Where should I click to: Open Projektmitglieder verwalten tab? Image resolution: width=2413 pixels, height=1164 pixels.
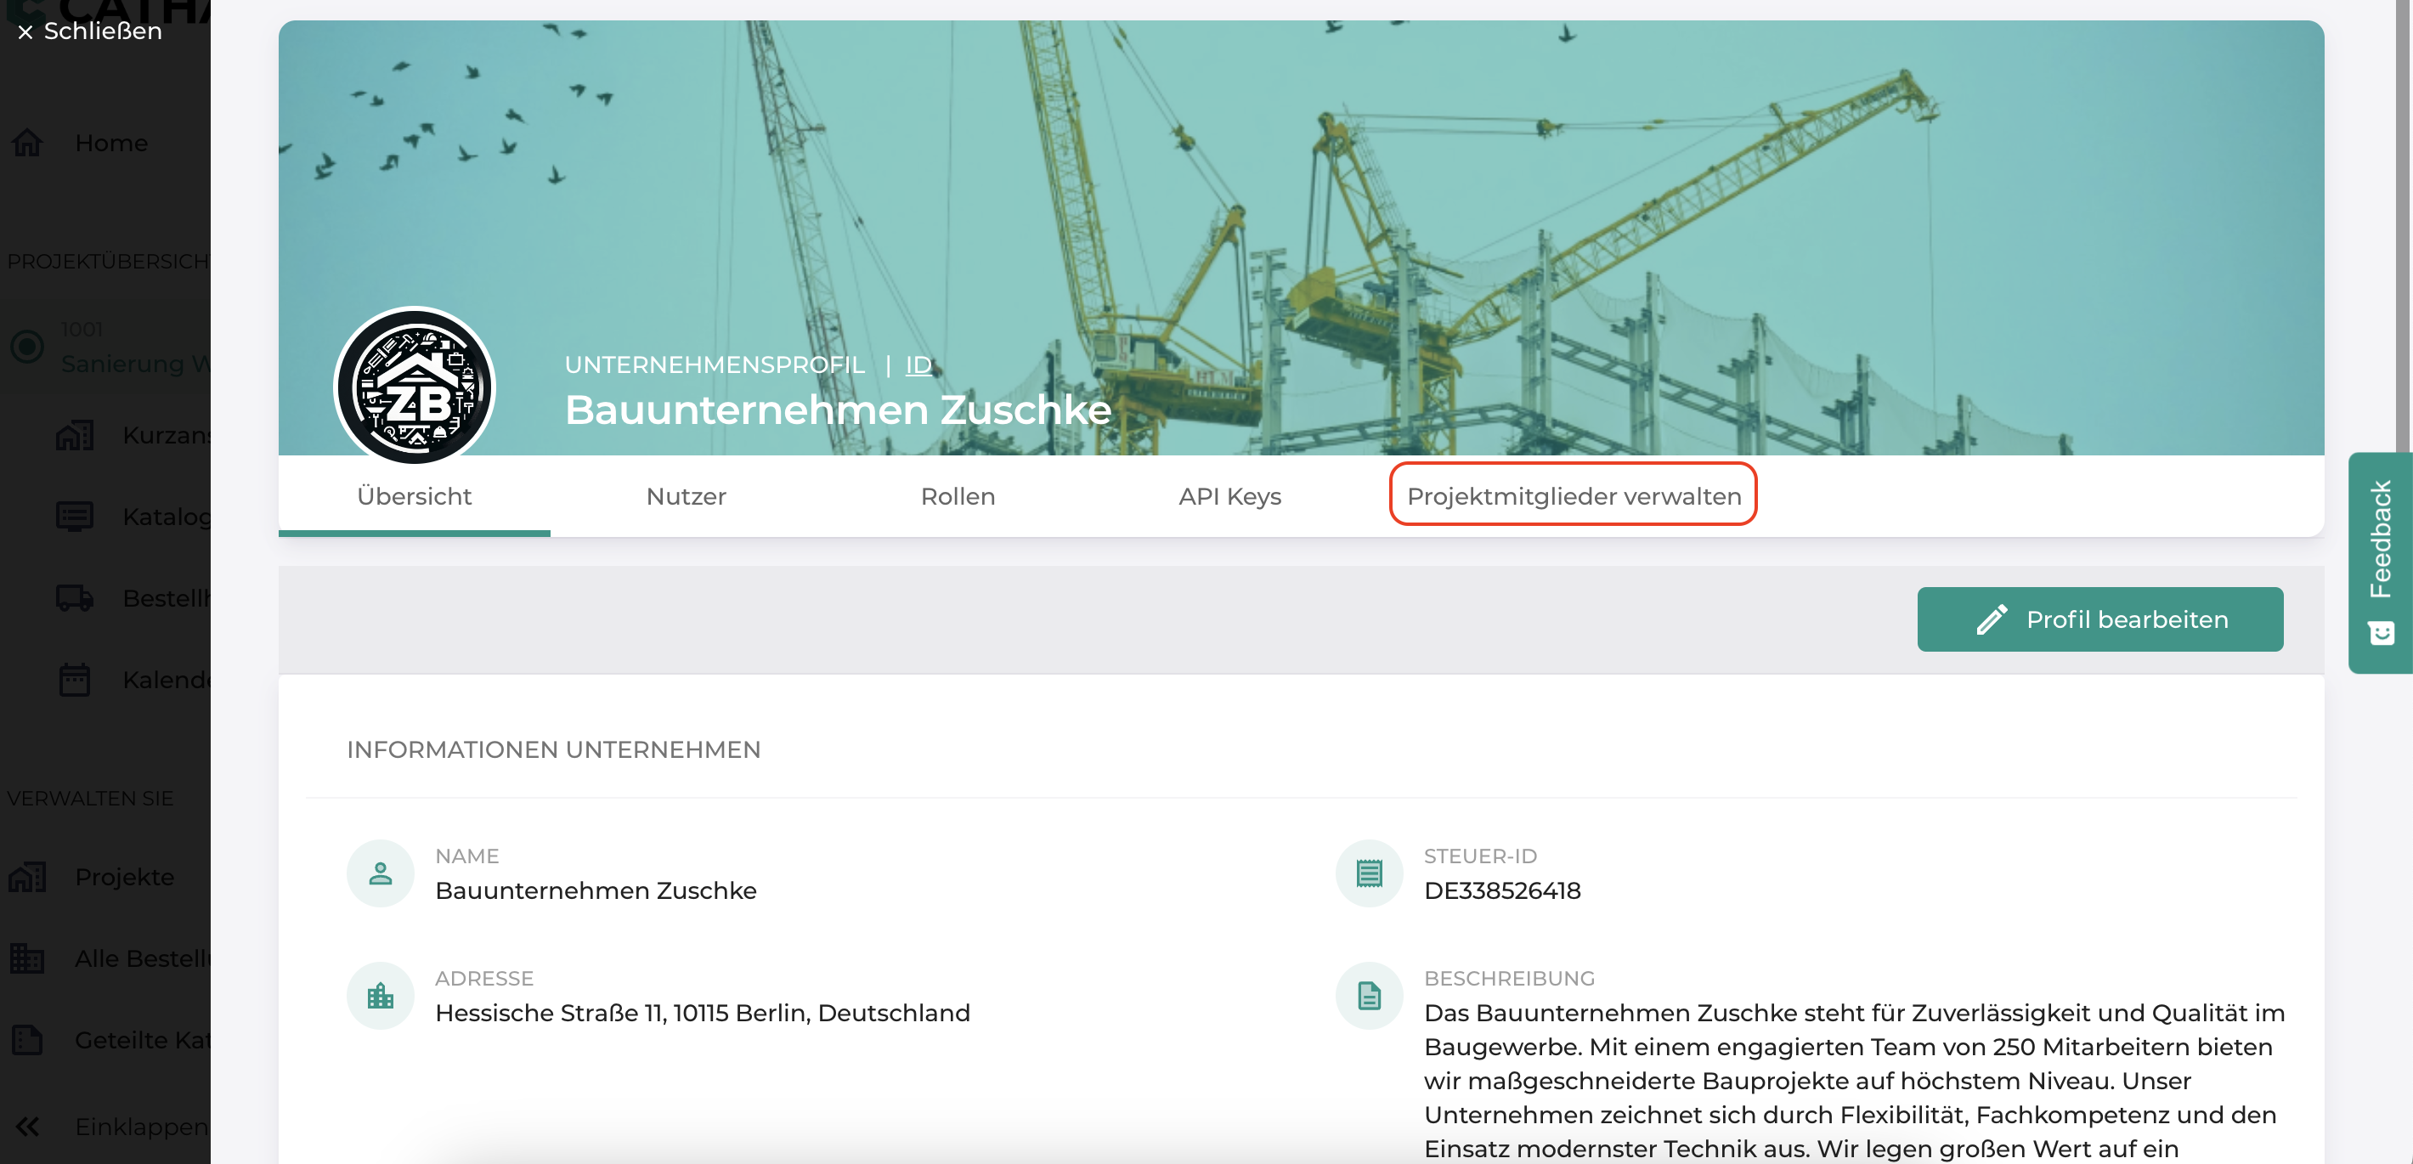point(1574,496)
